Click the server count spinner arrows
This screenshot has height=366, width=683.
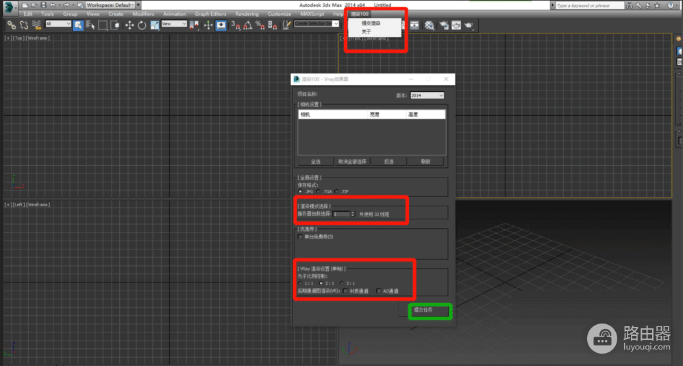[x=352, y=214]
